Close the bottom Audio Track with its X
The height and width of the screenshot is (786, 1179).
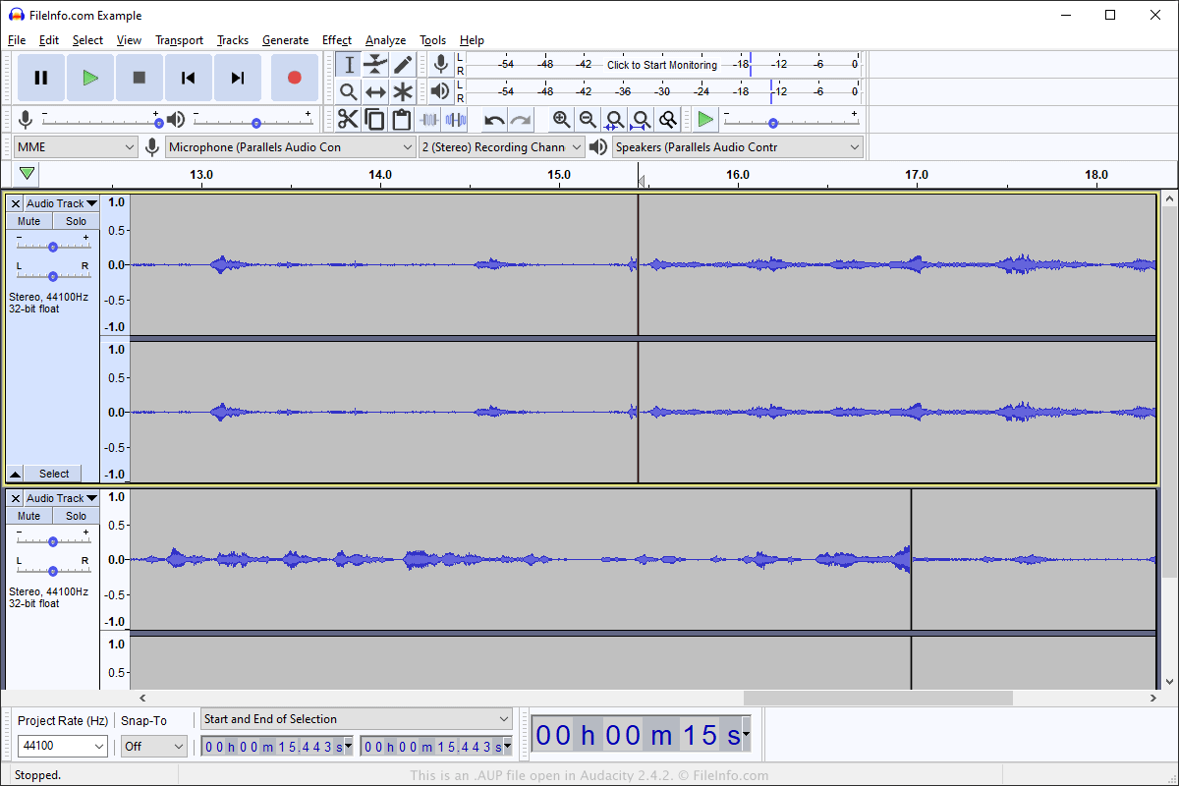point(16,498)
